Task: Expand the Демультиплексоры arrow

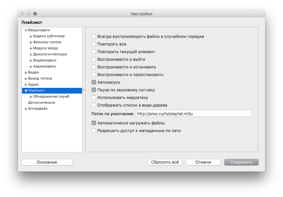Action: click(x=31, y=54)
